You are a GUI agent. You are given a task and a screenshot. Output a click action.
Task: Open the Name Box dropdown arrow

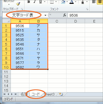(x=45, y=15)
